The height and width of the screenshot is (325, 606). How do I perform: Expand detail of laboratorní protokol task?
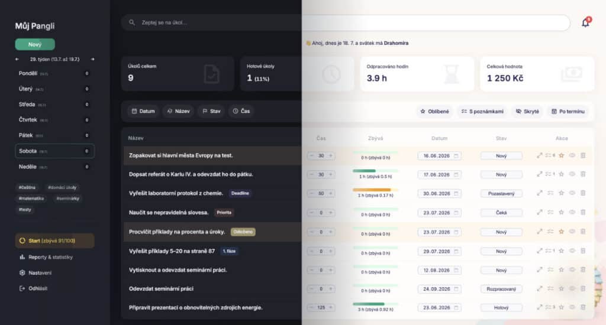point(540,193)
